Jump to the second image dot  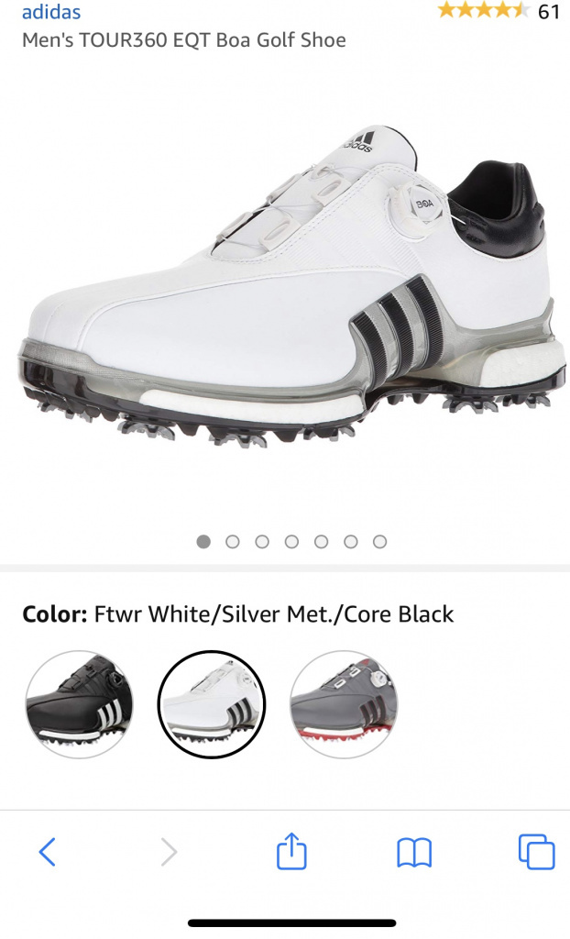pos(233,541)
